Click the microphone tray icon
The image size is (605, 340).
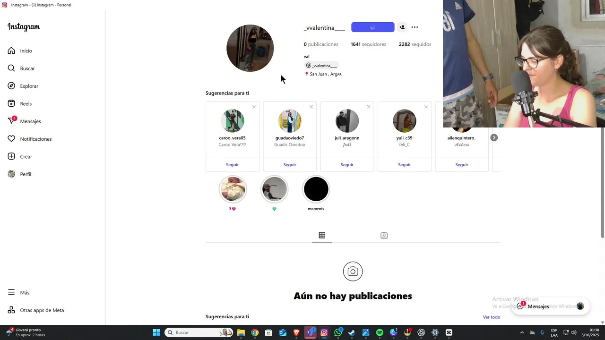[542, 332]
